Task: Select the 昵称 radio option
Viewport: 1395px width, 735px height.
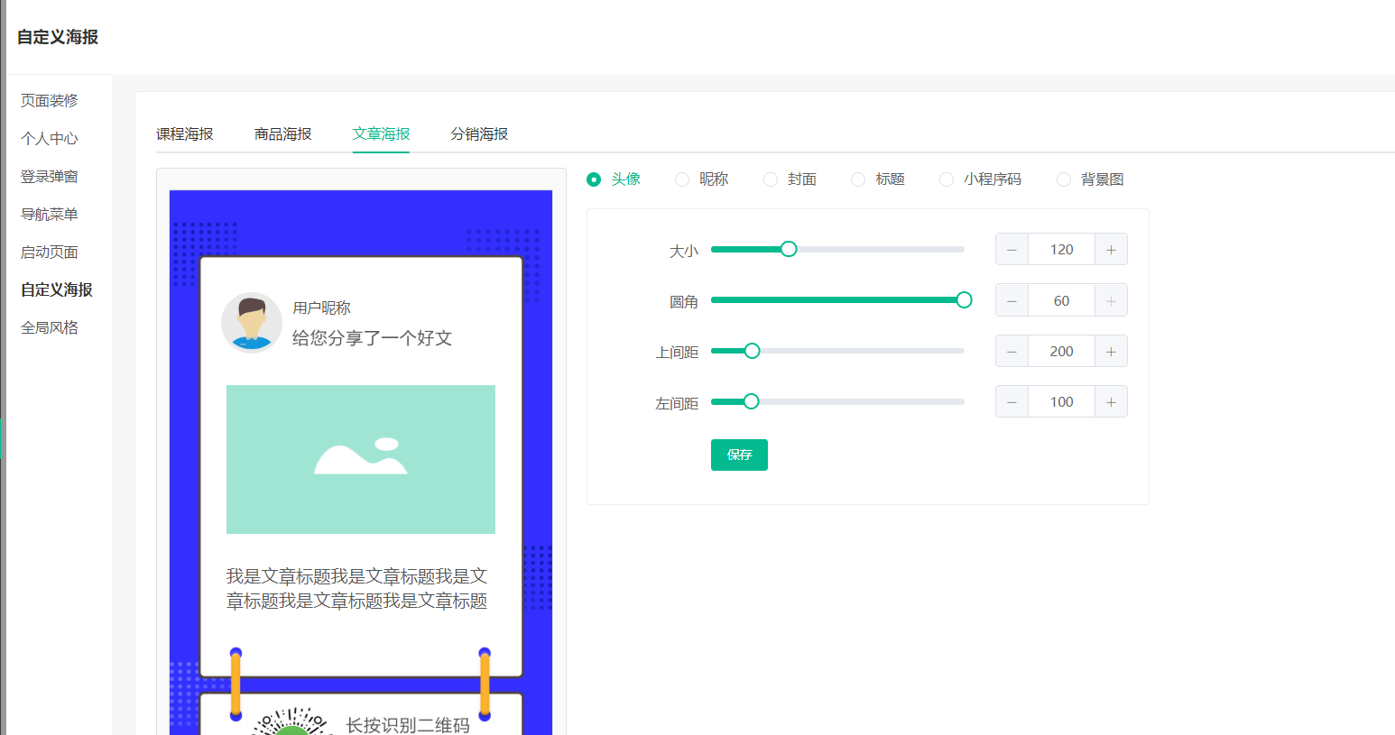Action: 702,179
